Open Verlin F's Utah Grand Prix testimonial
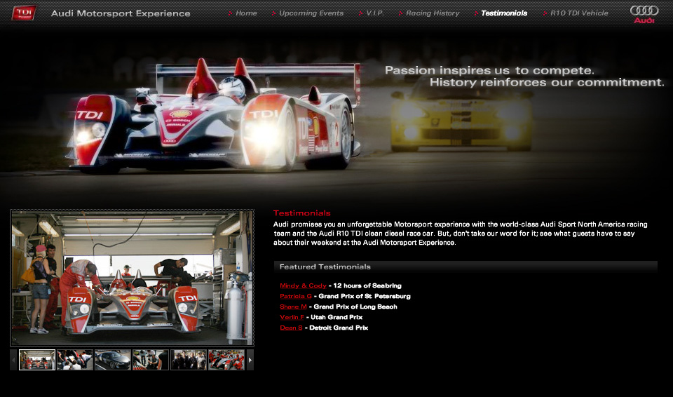Screen dimensions: 673x397 point(292,317)
